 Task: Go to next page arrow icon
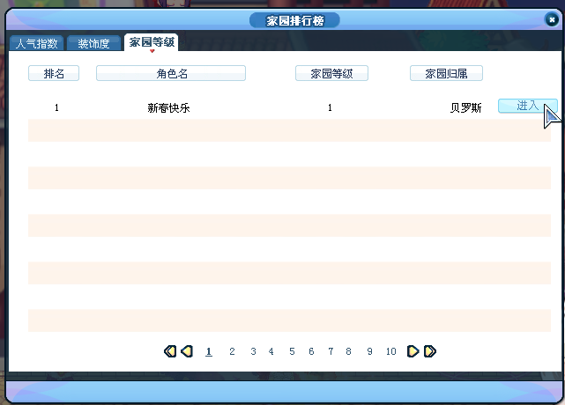tap(413, 351)
